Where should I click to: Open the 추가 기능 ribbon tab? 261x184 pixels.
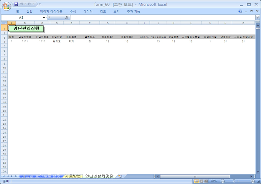tap(133, 11)
